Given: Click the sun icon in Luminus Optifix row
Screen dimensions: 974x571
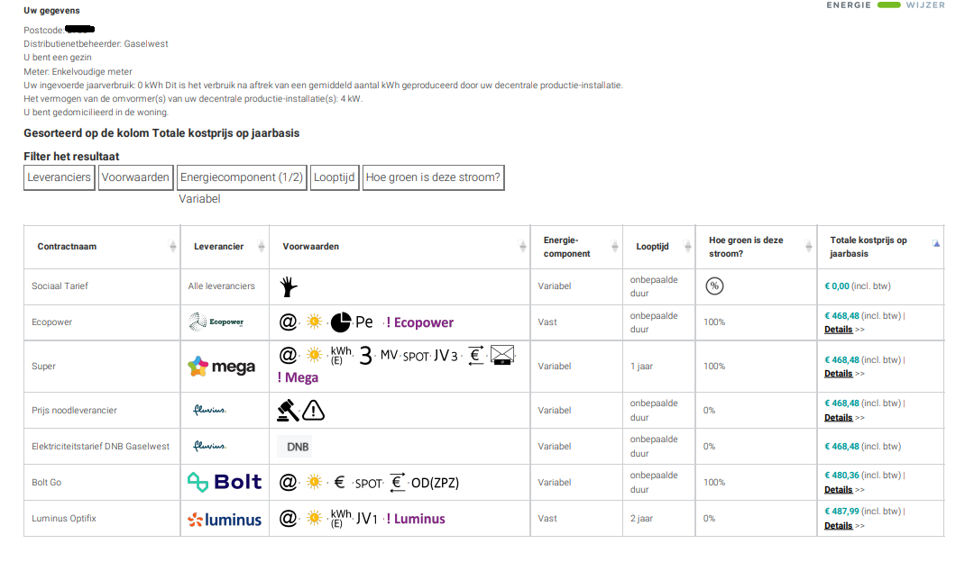Looking at the screenshot, I should [315, 518].
